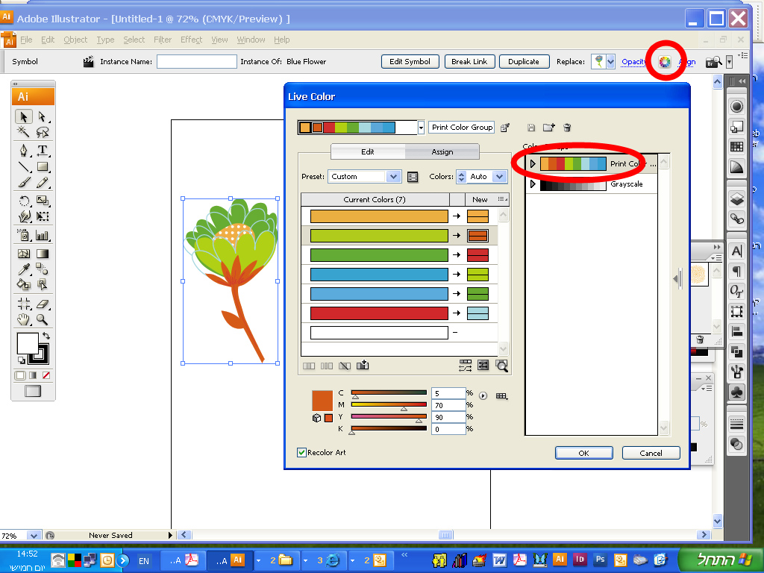Click the Instance Name input field
The width and height of the screenshot is (764, 573).
pos(197,62)
